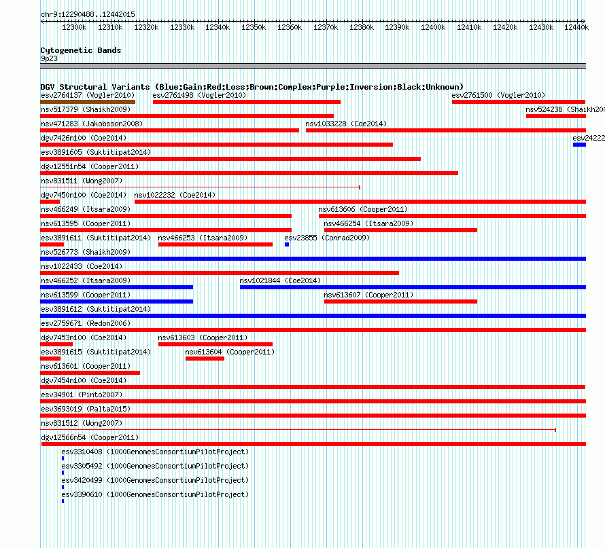Open esv3891611 (Suktitipat2014) variant
605x548 pixels.
click(96, 238)
